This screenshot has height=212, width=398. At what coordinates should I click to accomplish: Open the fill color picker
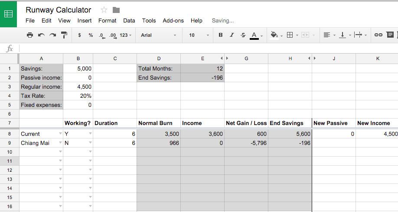pyautogui.click(x=276, y=35)
